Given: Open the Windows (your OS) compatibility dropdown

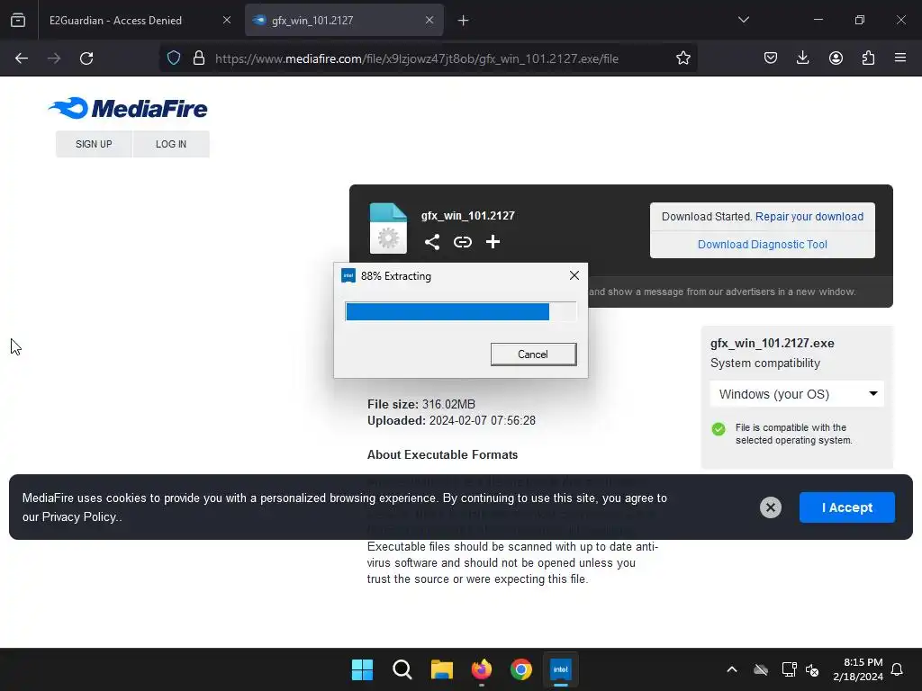Looking at the screenshot, I should tap(797, 394).
